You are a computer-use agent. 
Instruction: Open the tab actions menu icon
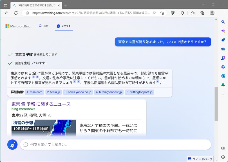pos(5,5)
